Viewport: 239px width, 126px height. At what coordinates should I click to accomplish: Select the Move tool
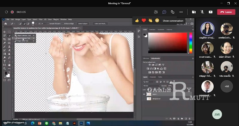(4, 32)
